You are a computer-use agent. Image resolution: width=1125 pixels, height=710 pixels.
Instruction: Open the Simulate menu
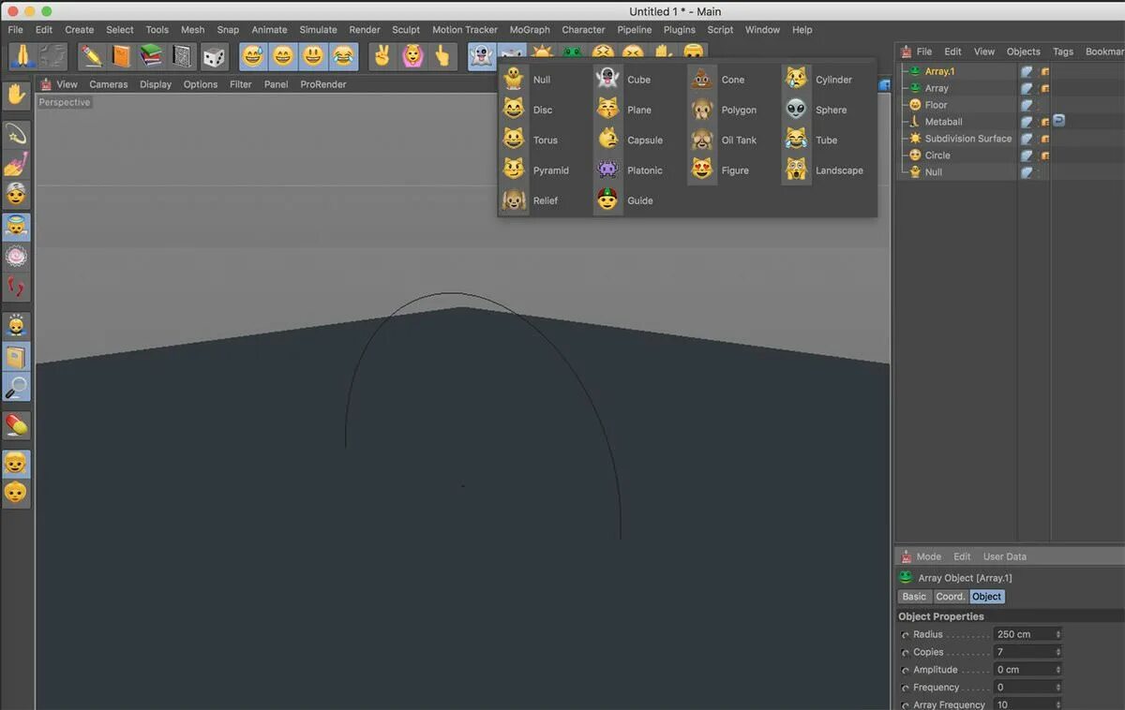pos(318,30)
